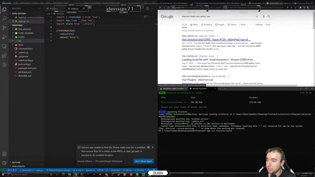Viewport: 315px width, 177px height.
Task: Click 'Spaces: 2' in status bar
Action: point(90,170)
